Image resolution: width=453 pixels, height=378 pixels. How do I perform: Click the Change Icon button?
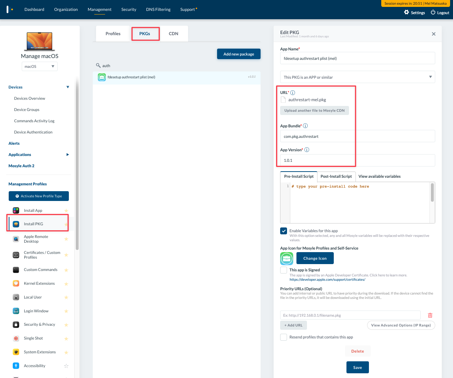[x=315, y=258]
